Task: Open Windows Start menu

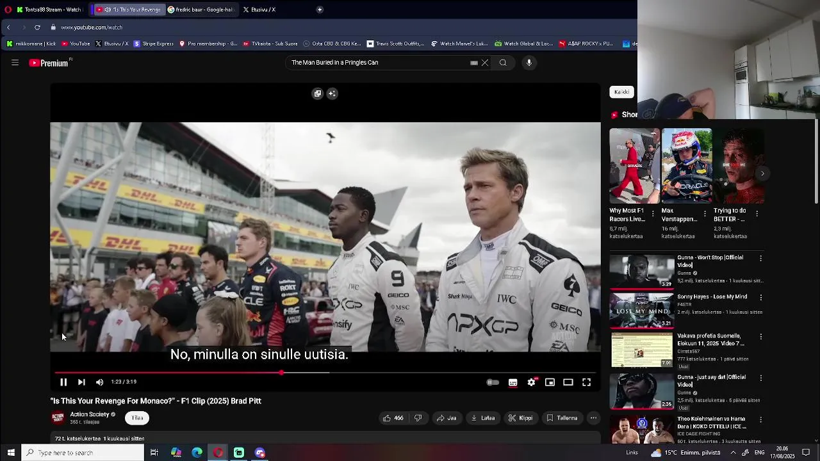Action: (11, 453)
